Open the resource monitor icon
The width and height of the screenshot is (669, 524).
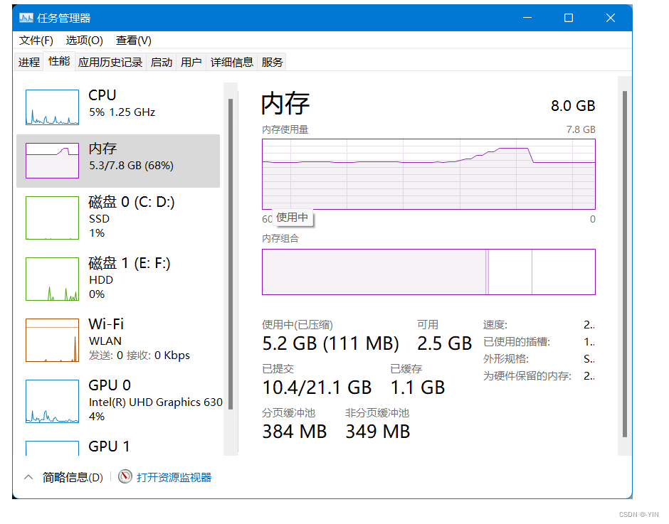125,476
